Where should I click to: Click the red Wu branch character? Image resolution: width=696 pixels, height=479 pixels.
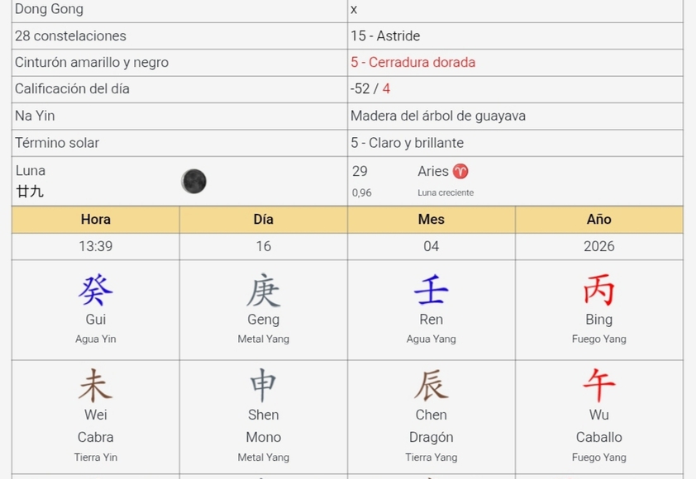click(x=598, y=386)
